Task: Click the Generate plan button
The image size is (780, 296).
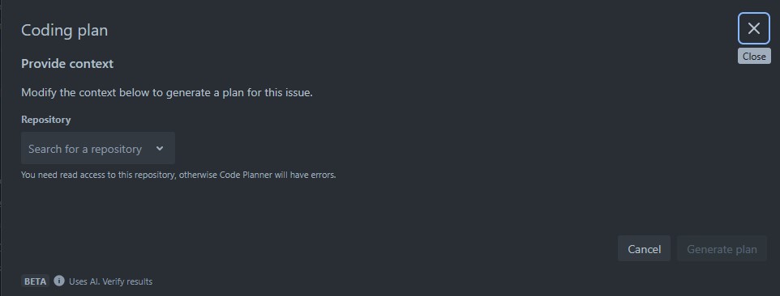Action: coord(722,249)
